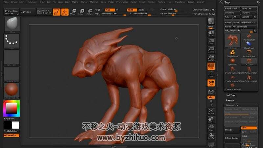Open the Transform menu

[x=179, y=2]
